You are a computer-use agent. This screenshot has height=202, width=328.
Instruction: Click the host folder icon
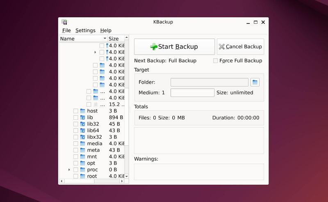pos(83,111)
